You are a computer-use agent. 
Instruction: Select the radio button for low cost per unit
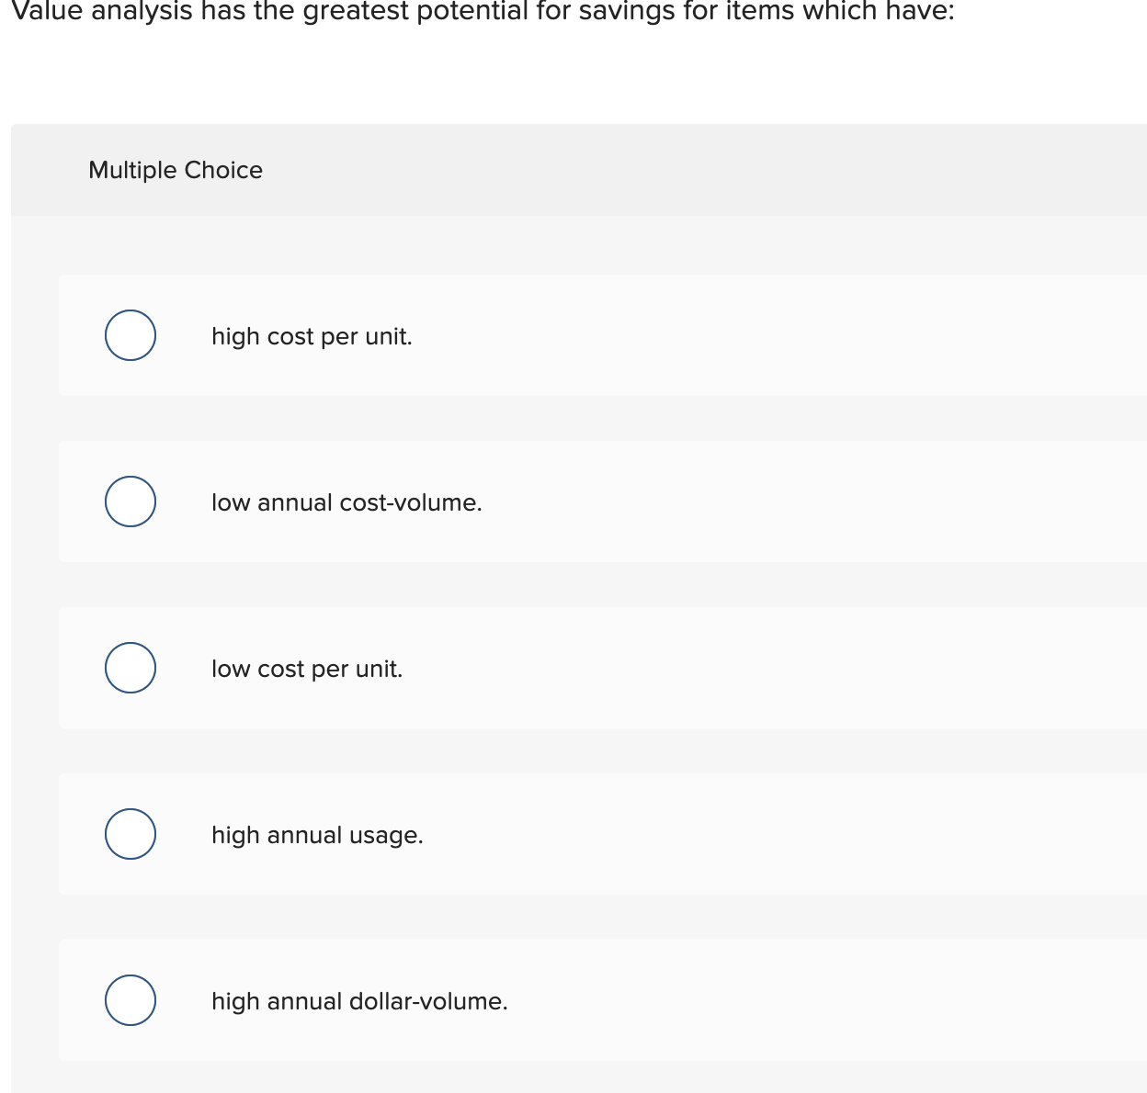130,668
